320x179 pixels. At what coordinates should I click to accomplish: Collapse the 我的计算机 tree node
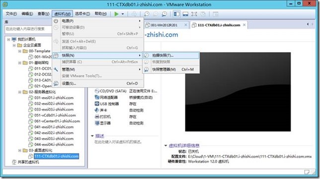point(8,39)
